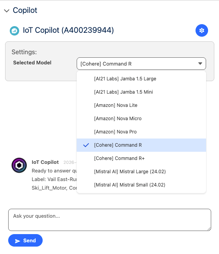
Task: Select [AI21 Labs] Jamba 1.5 Mini option
Action: coord(141,92)
